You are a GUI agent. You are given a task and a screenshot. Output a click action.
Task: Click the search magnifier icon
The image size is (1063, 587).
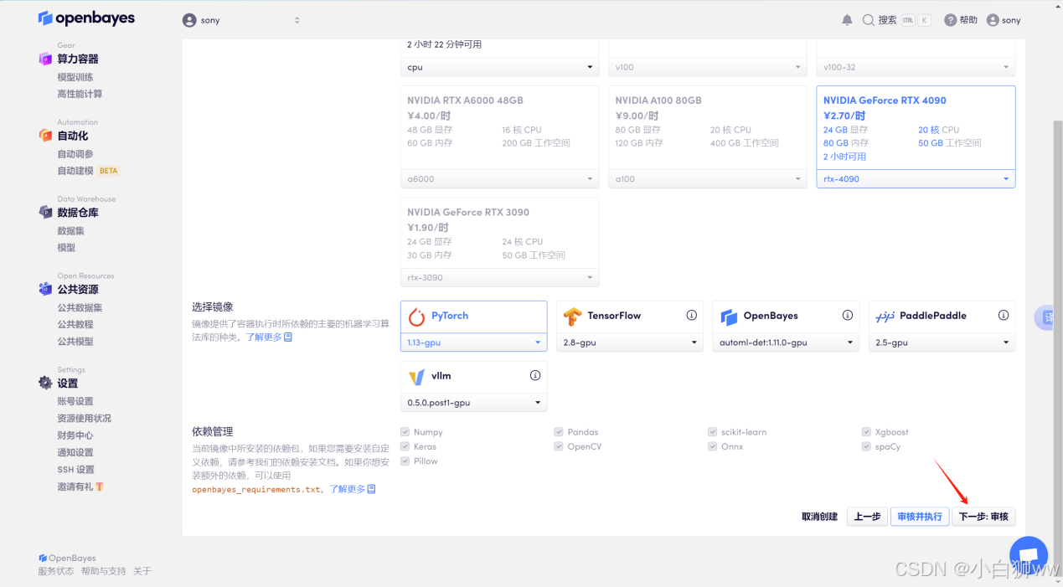coord(869,20)
